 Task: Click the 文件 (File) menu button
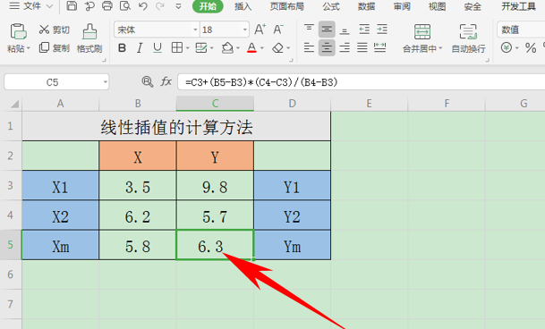[x=30, y=6]
